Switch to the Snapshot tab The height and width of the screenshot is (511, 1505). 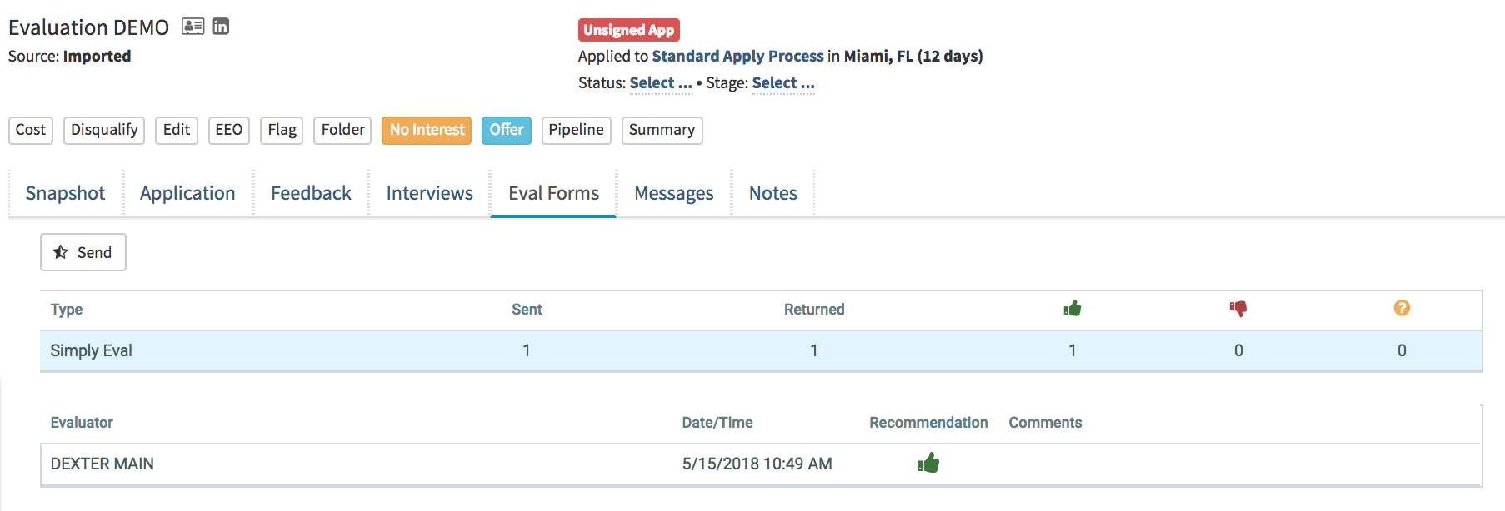coord(64,192)
